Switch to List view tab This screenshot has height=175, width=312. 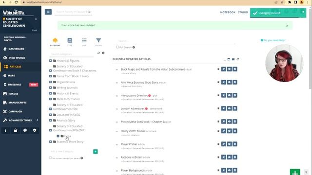84,42
